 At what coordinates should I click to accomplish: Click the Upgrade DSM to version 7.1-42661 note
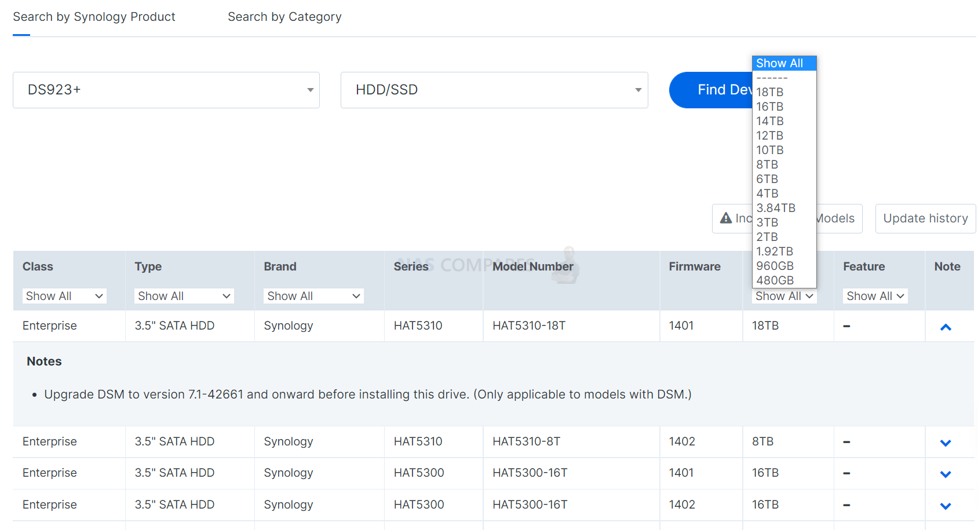(368, 394)
